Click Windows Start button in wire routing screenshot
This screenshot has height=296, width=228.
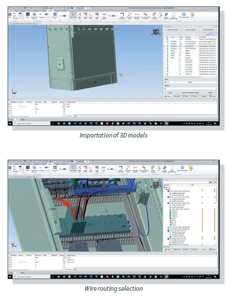tap(10, 276)
